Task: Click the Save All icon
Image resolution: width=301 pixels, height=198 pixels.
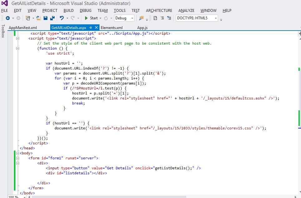Action: click(x=52, y=18)
